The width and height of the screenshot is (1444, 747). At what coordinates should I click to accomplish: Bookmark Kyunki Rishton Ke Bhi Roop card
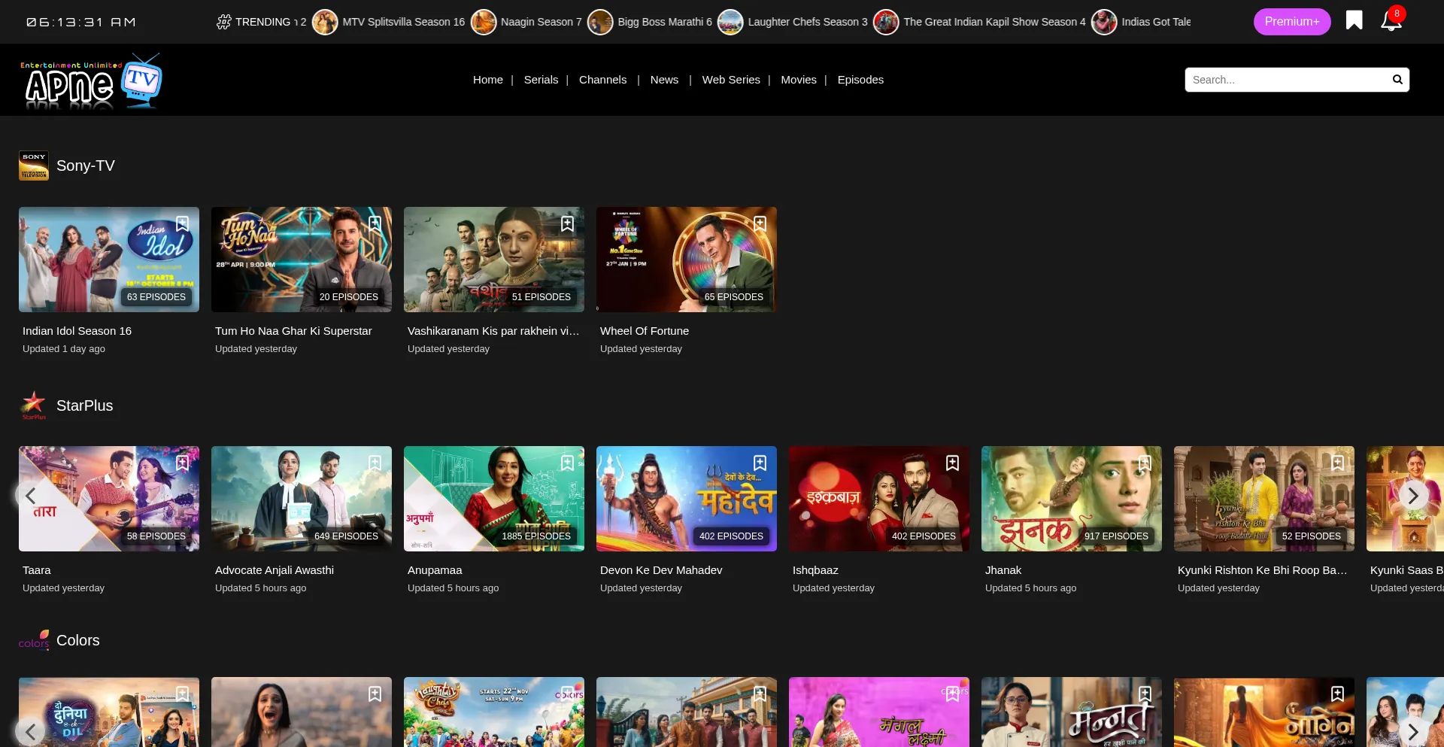1337,463
